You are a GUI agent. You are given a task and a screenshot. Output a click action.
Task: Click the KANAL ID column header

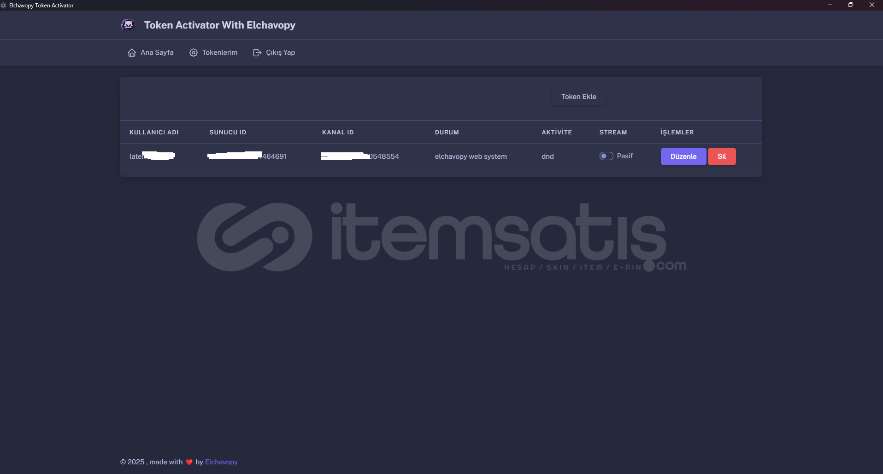[x=338, y=132]
